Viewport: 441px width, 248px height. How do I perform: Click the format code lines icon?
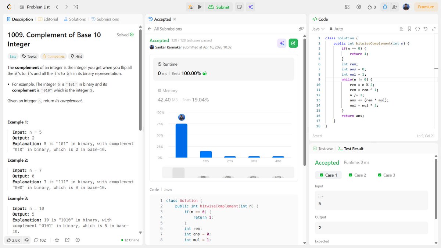(401, 29)
